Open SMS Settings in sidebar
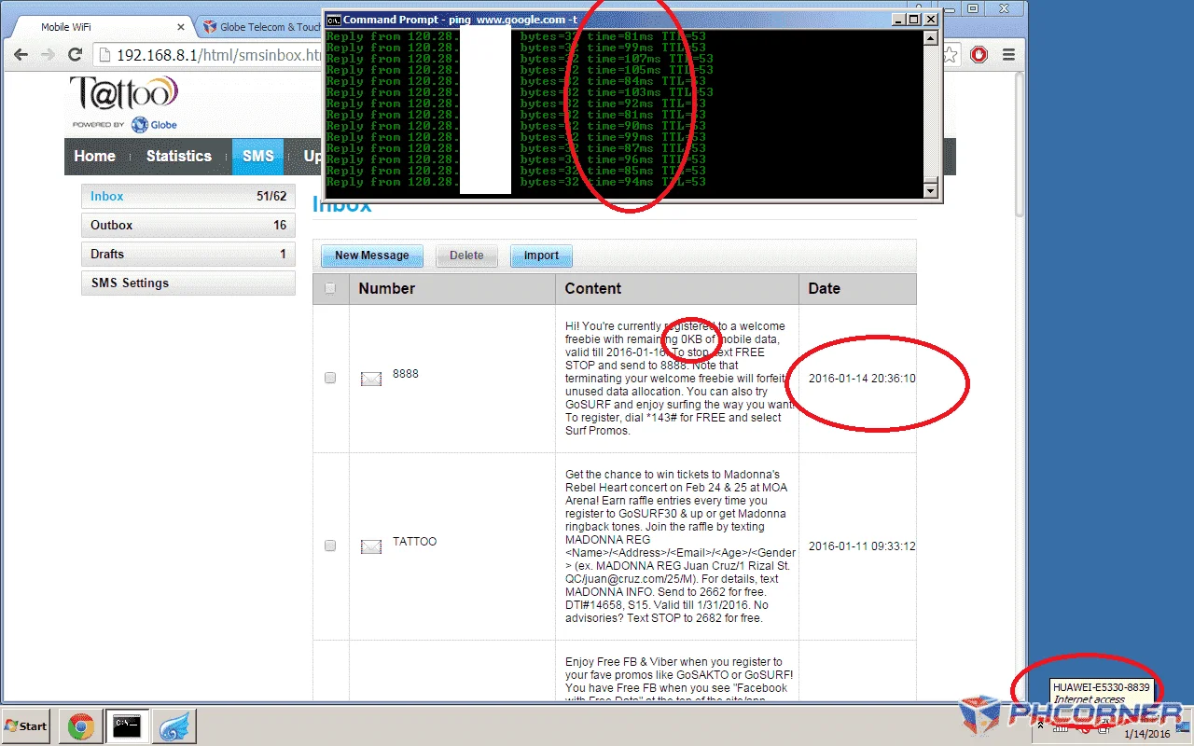1194x746 pixels. click(188, 283)
